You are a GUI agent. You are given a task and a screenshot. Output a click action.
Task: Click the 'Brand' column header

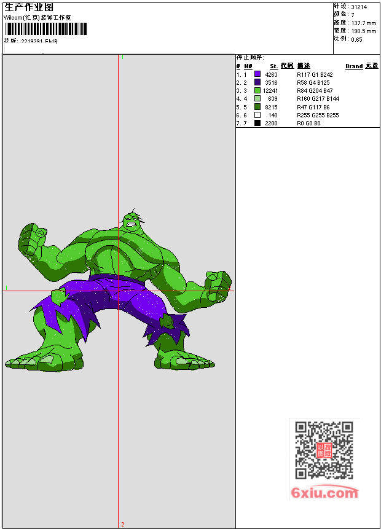(354, 66)
